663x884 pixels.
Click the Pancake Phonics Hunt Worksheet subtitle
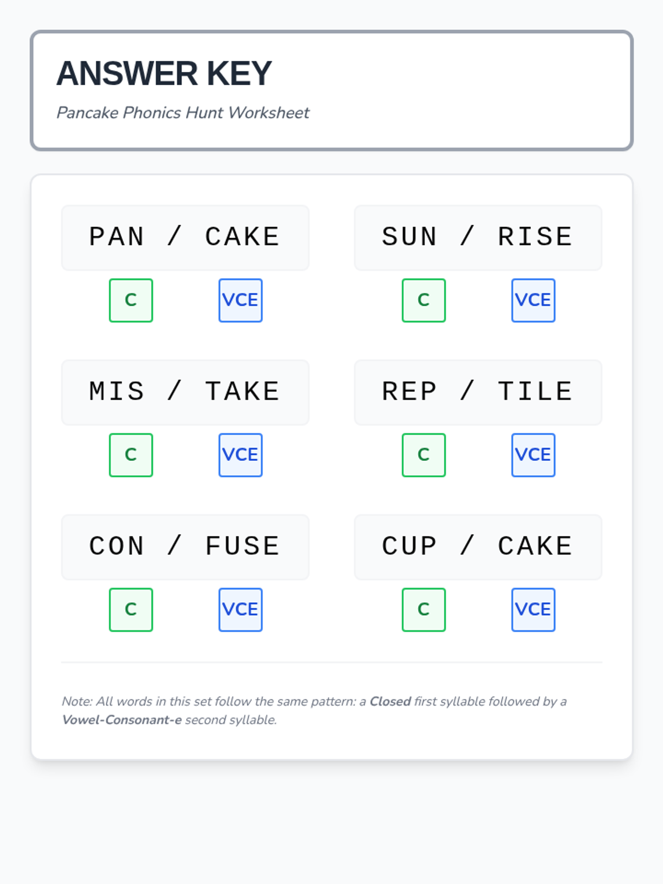[x=183, y=113]
